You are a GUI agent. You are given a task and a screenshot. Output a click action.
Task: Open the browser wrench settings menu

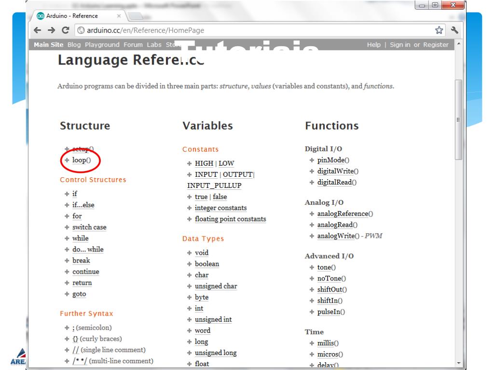tap(454, 30)
